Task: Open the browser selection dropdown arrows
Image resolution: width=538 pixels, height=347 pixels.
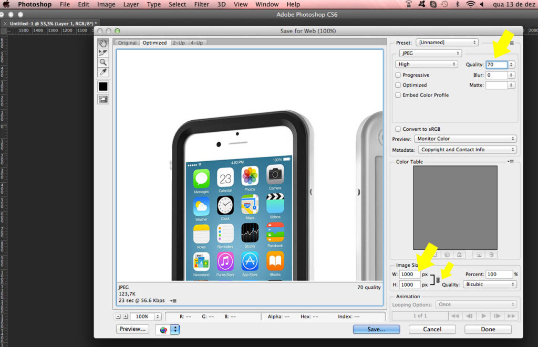Action: (x=175, y=330)
